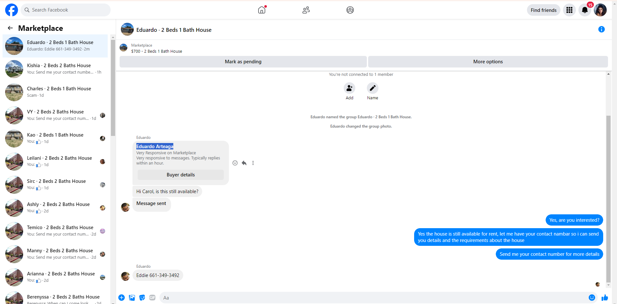Open Berenyssa 2 Beds 2 Baths House chat
Screen dimensions: 617x304
point(55,297)
